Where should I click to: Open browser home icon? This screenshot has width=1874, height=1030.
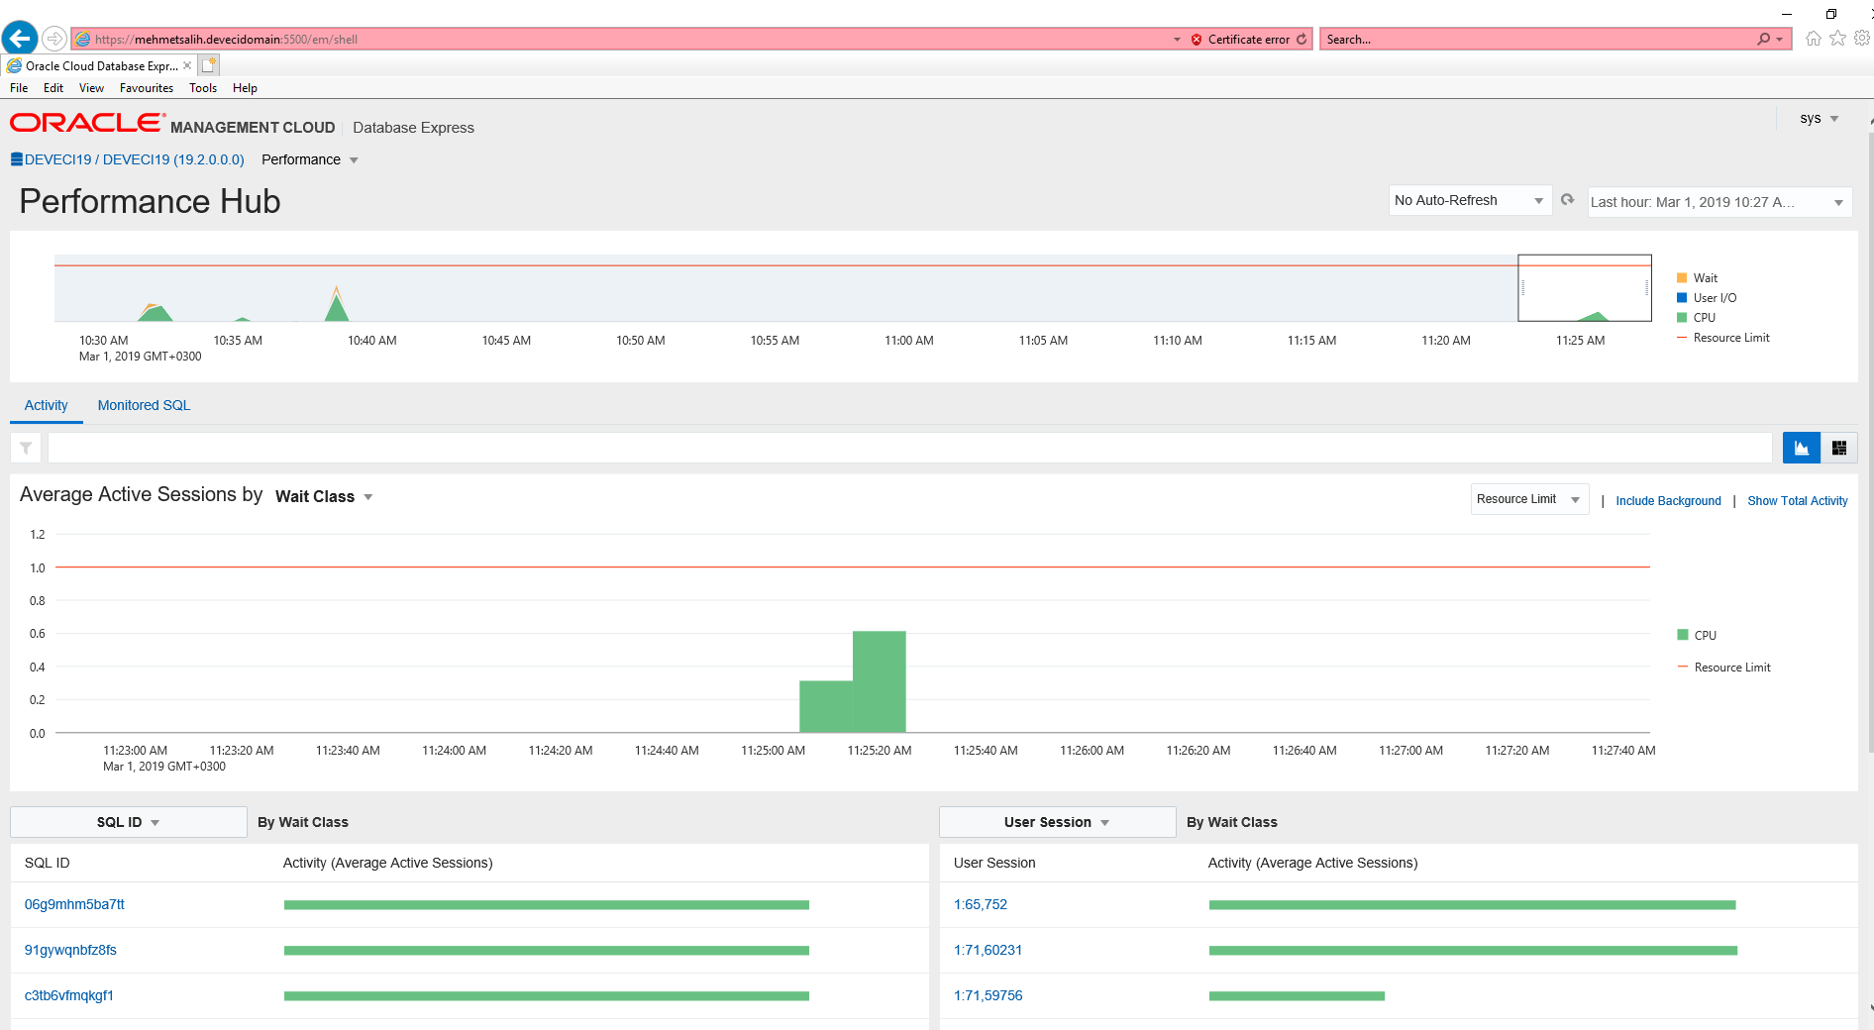tap(1813, 39)
